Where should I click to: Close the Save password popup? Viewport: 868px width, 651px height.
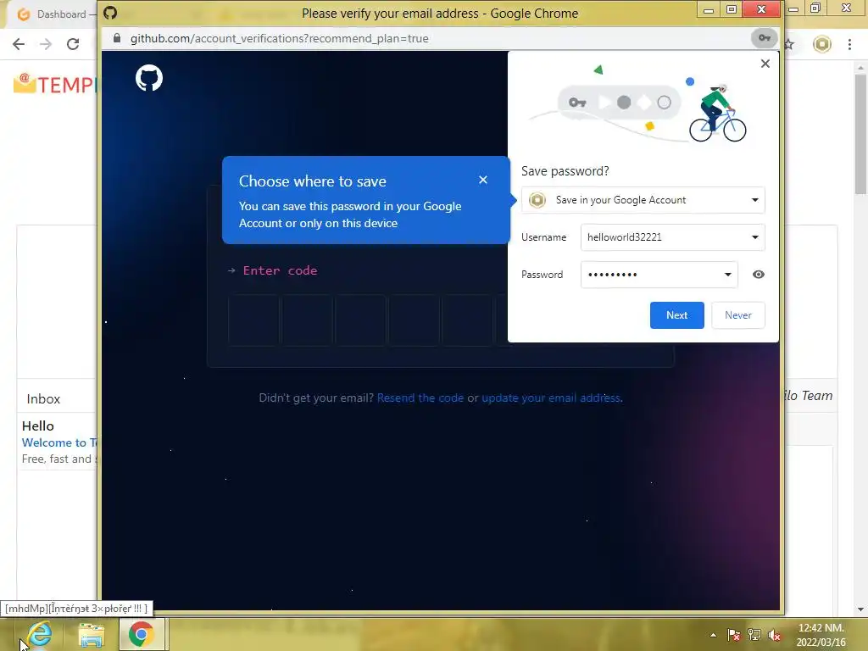[765, 64]
